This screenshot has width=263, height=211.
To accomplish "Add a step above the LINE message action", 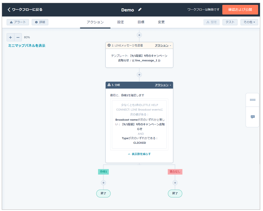I will pyautogui.click(x=139, y=35).
